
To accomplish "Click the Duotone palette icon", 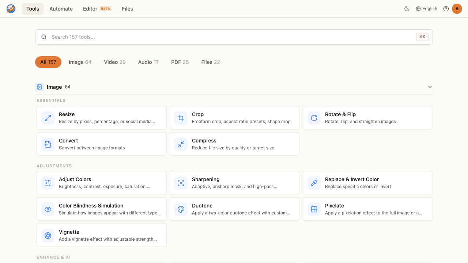I will pyautogui.click(x=181, y=209).
